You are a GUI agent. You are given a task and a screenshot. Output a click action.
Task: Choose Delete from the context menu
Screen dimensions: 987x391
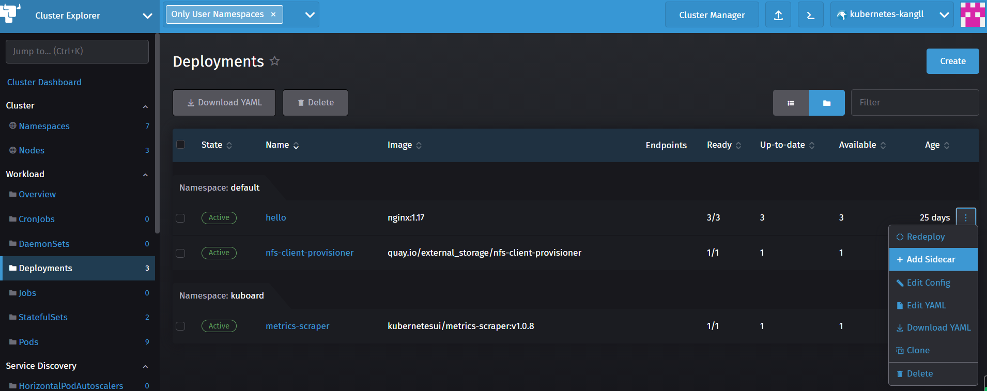coord(933,373)
